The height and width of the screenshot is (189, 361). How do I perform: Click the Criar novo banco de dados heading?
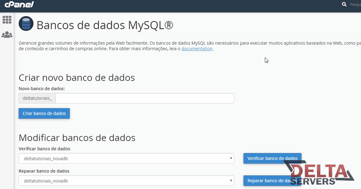pos(77,77)
